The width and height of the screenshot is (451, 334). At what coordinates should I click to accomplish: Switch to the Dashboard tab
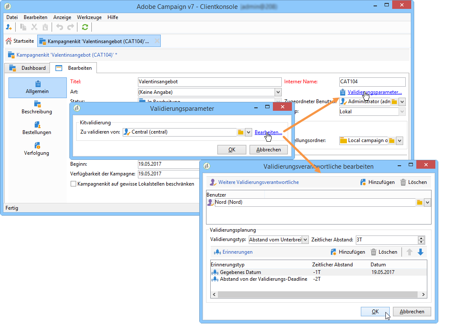coord(27,68)
